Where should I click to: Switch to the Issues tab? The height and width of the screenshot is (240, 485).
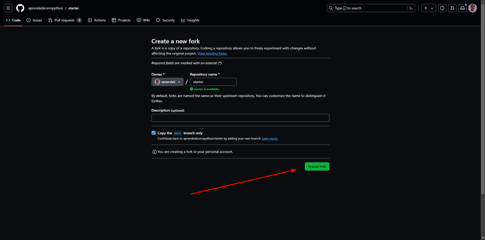pyautogui.click(x=34, y=20)
